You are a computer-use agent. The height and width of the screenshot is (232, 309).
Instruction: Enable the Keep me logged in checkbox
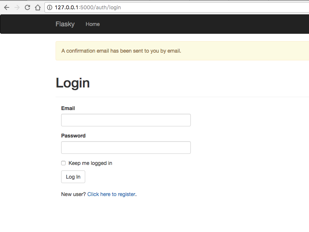click(63, 163)
